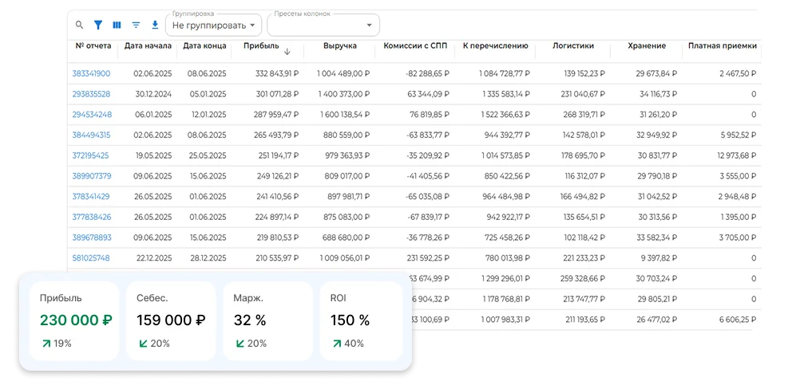
Task: Open report link 389907379
Action: 91,175
